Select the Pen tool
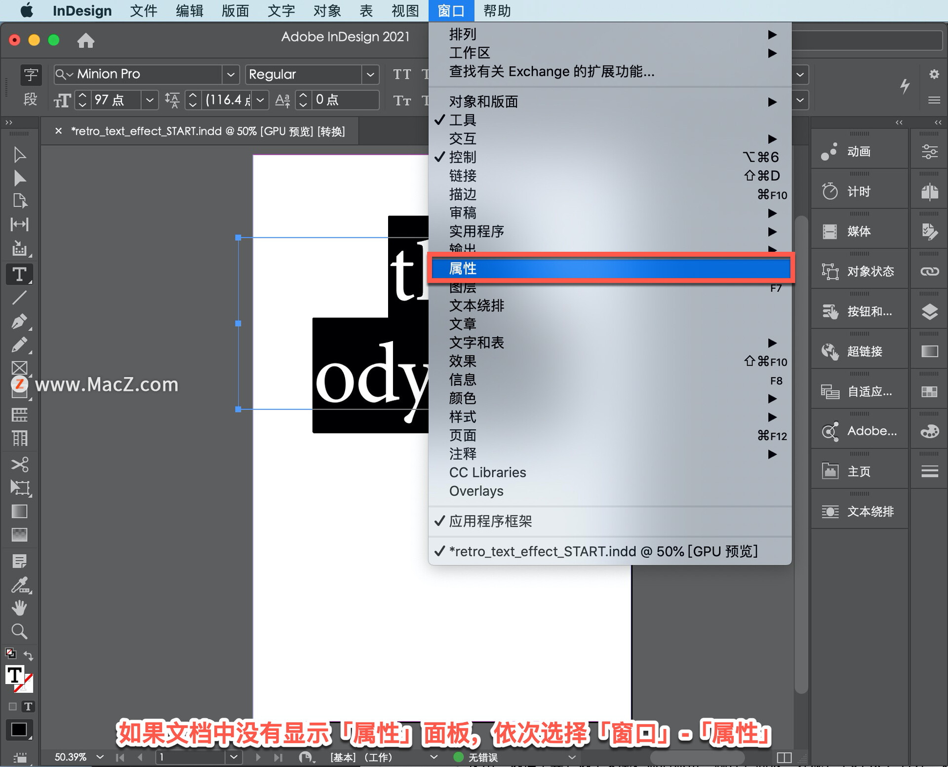 19,321
